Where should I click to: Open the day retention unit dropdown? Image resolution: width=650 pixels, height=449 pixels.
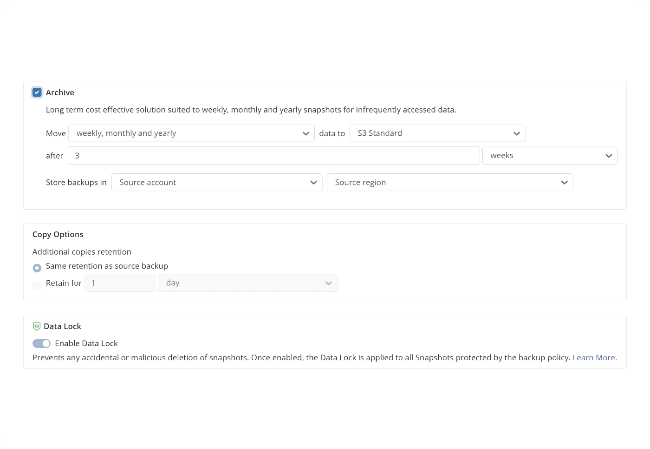247,283
